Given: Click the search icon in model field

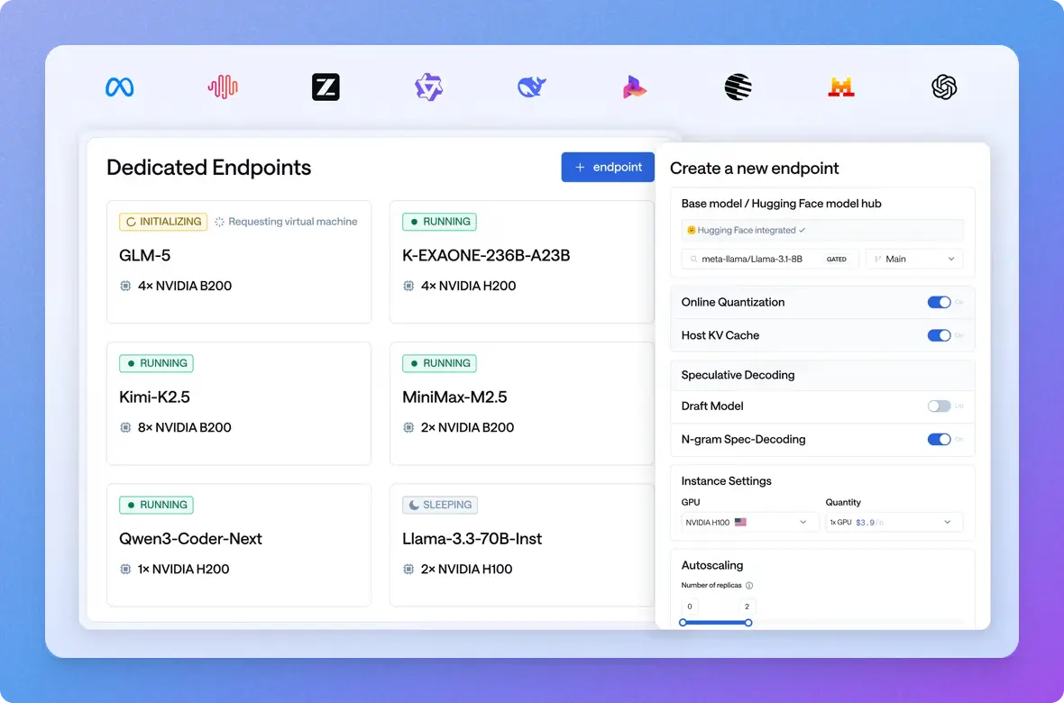Looking at the screenshot, I should click(x=693, y=260).
